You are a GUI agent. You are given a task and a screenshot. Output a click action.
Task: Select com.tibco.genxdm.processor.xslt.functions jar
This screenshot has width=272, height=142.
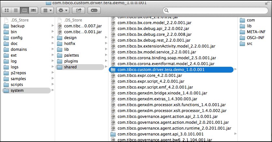pos(171,105)
